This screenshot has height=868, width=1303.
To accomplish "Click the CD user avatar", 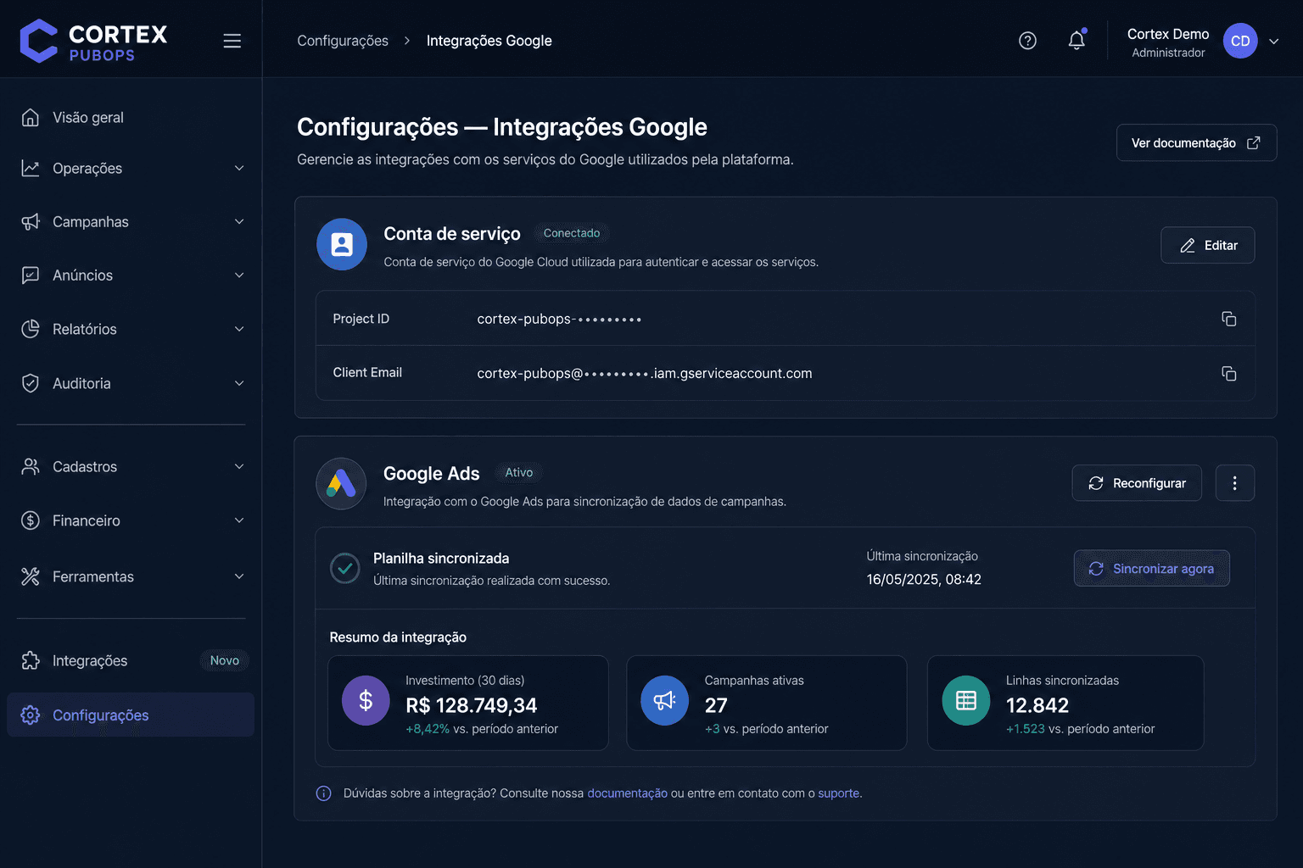I will coord(1239,41).
